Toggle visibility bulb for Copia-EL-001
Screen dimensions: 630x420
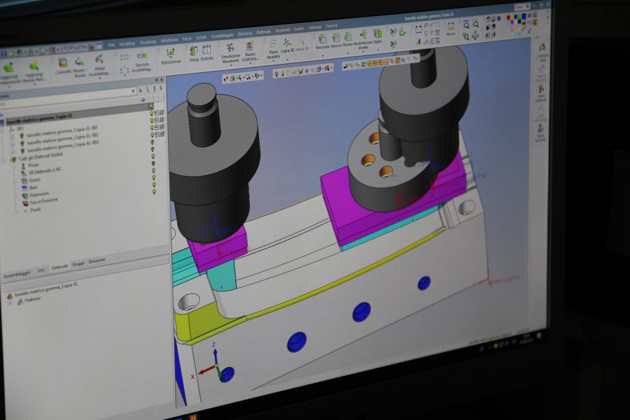152,121
